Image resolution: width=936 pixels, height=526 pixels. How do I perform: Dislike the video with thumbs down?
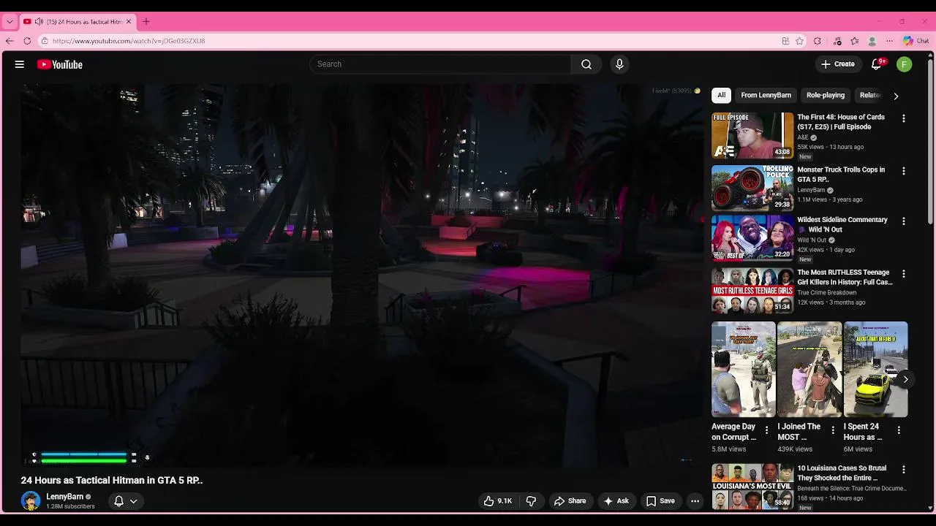532,501
